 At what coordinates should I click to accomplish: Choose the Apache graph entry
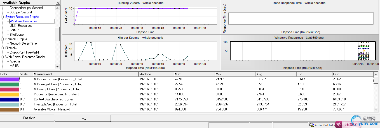(x=15, y=61)
